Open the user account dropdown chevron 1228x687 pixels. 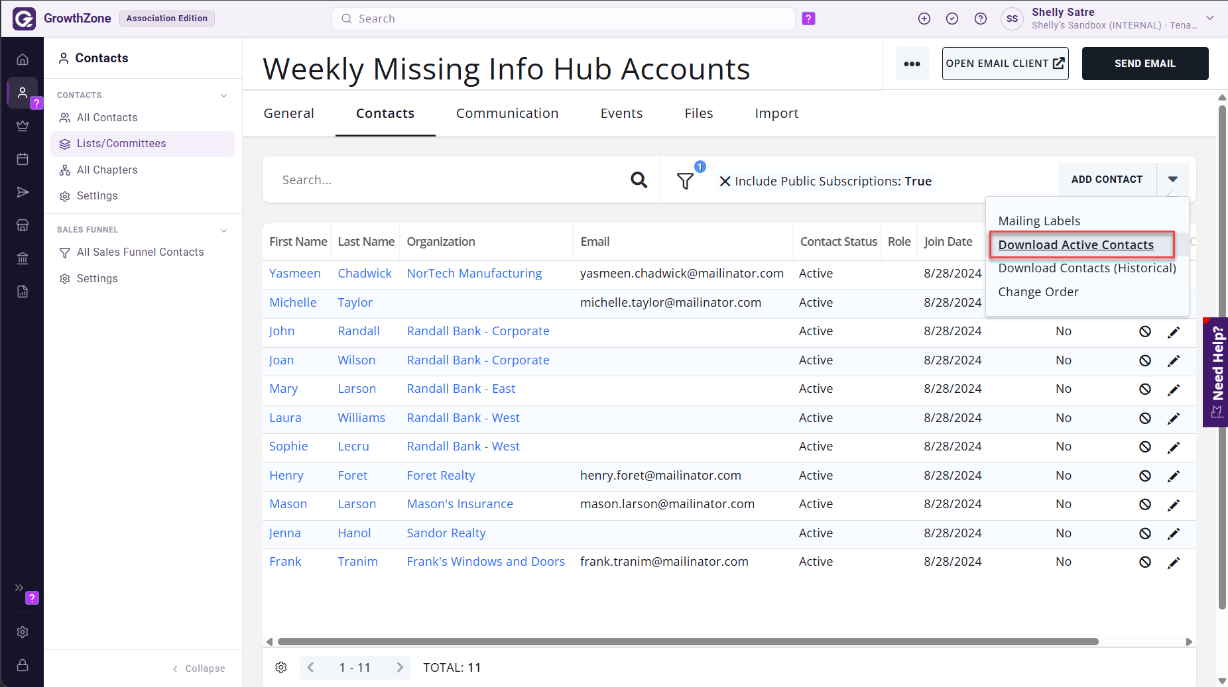[1210, 19]
